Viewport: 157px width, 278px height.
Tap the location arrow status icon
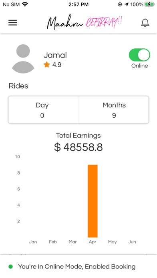[127, 4]
